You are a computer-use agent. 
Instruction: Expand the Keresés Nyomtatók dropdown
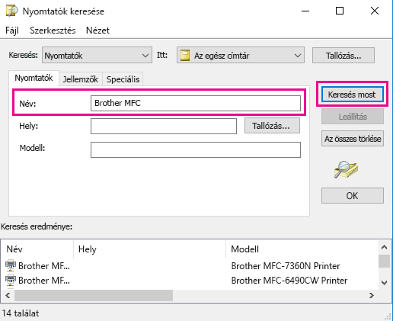tap(97, 56)
